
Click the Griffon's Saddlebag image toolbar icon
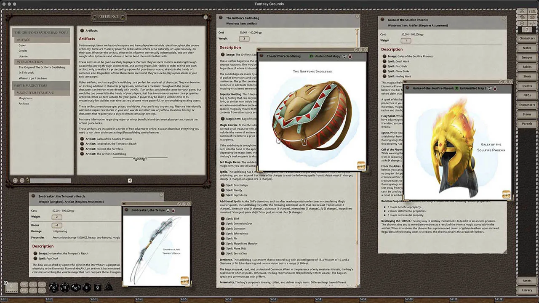[361, 165]
